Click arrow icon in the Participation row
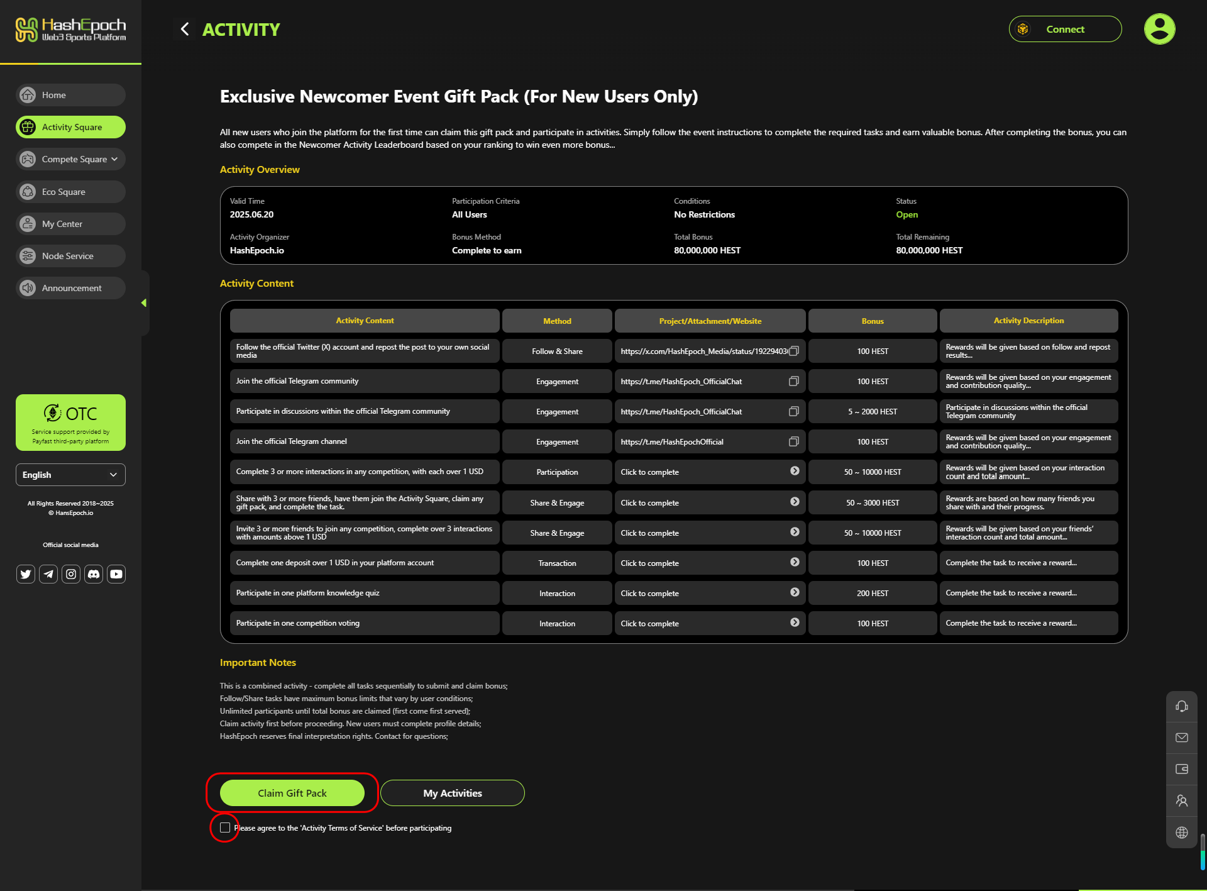The image size is (1207, 891). [795, 471]
